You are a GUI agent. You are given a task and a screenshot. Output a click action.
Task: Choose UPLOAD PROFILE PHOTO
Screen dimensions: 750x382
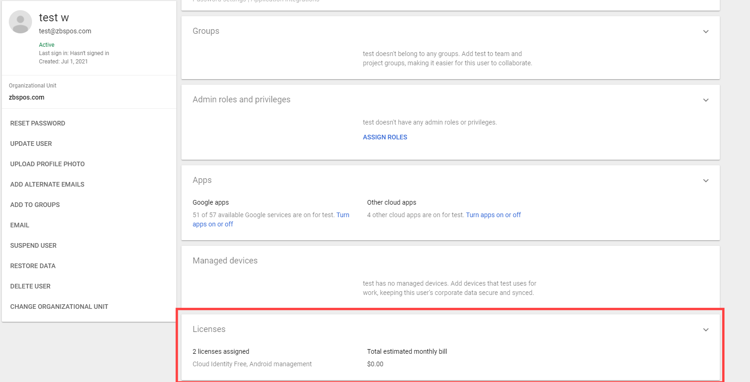[x=47, y=164]
